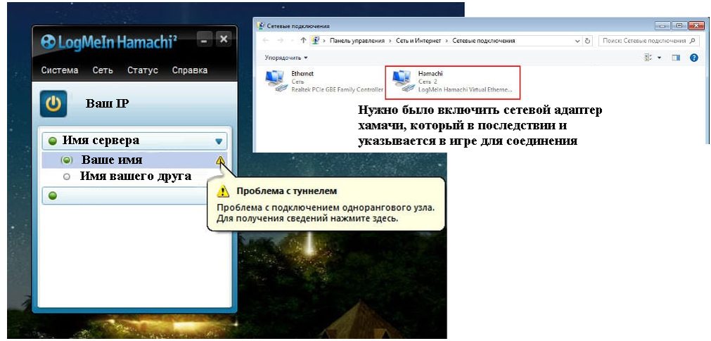
Task: Click the Сетевые подключения title bar icon
Action: point(261,26)
